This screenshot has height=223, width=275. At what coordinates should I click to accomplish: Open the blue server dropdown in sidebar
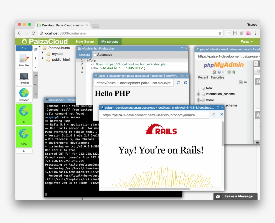tap(24, 48)
